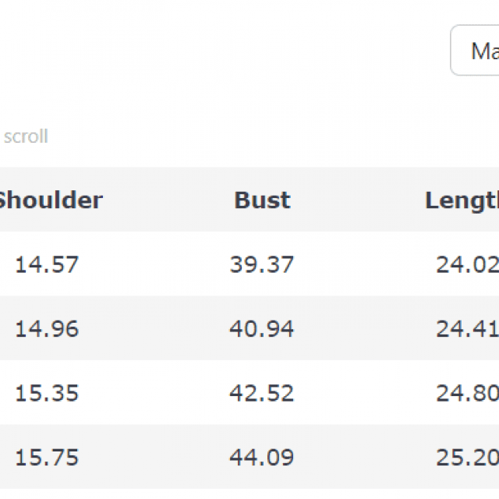The image size is (499, 499).
Task: Select the 15.75 shoulder cell
Action: click(47, 456)
